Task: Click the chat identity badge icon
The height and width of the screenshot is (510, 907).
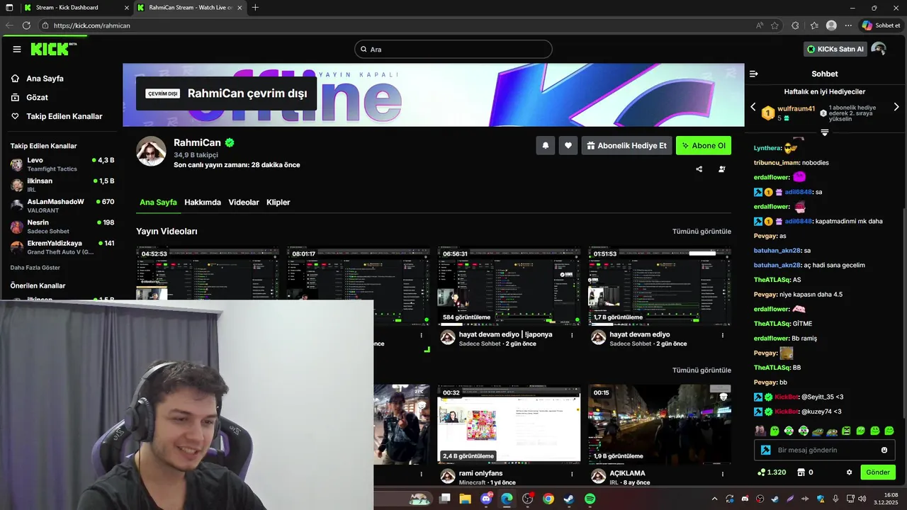Action: (x=766, y=450)
